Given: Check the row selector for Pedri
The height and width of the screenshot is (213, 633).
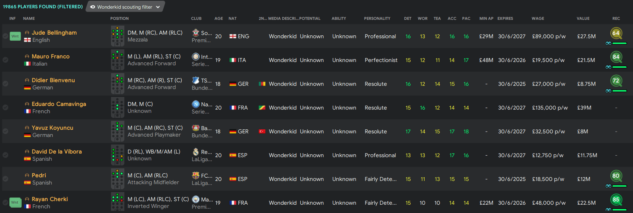Looking at the screenshot, I should 5,179.
